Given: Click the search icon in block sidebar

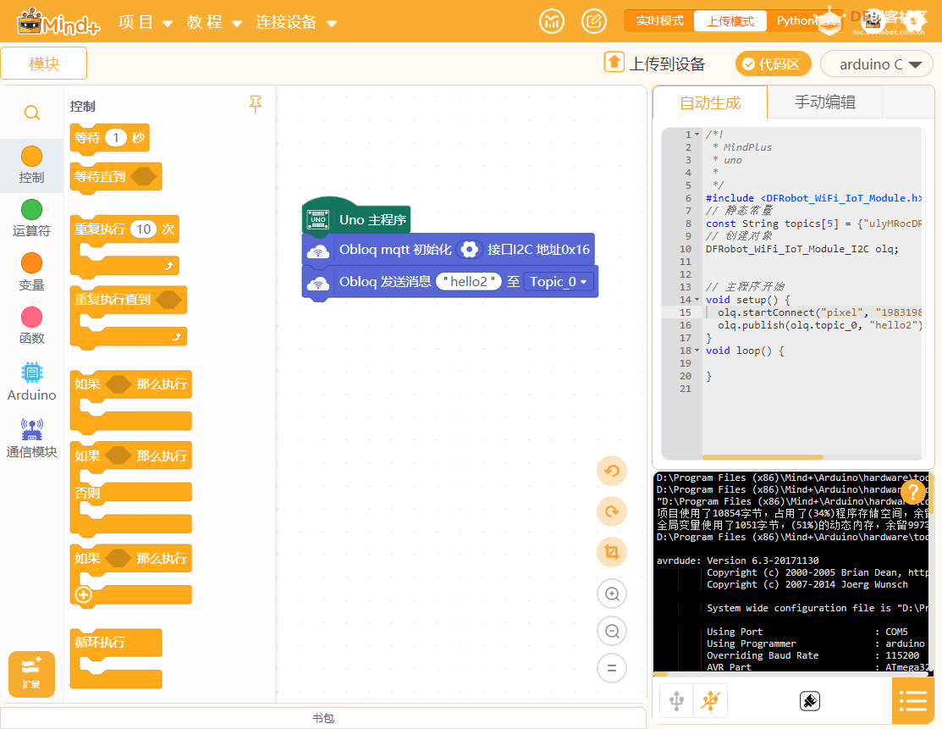Looking at the screenshot, I should tap(31, 113).
